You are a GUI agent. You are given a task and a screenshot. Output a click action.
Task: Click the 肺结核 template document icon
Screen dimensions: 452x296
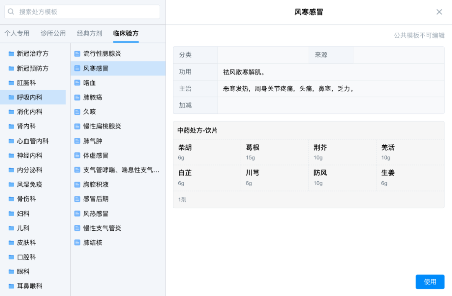coord(77,242)
